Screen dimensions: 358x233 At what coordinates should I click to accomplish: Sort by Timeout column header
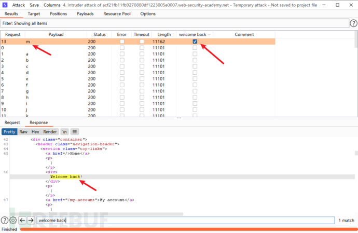tap(142, 34)
